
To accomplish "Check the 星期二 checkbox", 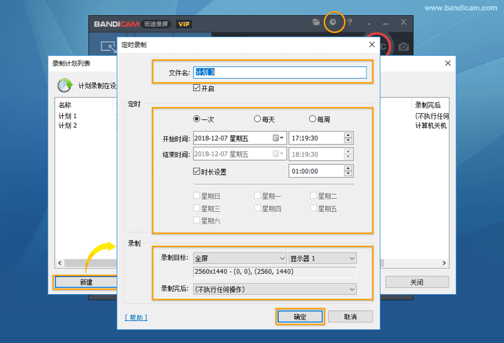I will click(313, 195).
